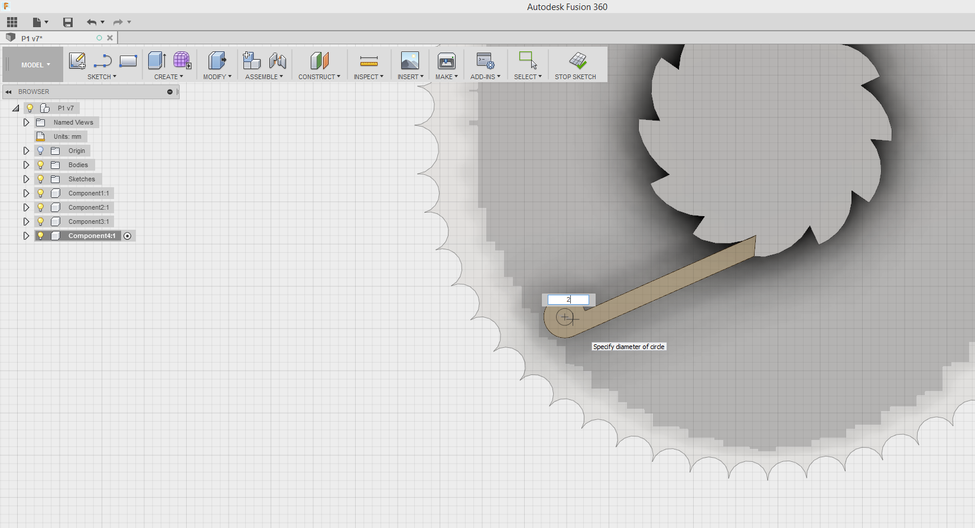The height and width of the screenshot is (528, 975).
Task: Collapse the Browser panel arrows
Action: point(9,92)
